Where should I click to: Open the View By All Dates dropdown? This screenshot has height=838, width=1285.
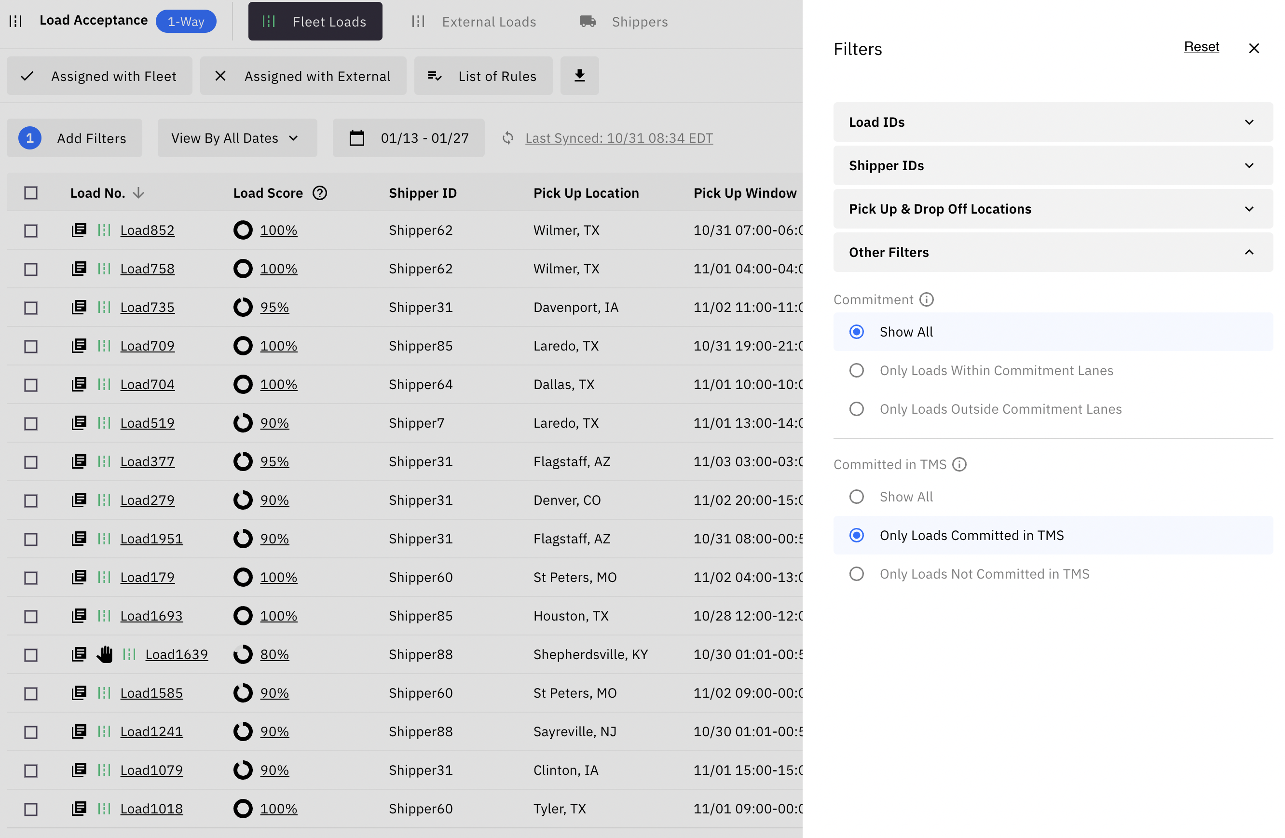[x=237, y=137]
